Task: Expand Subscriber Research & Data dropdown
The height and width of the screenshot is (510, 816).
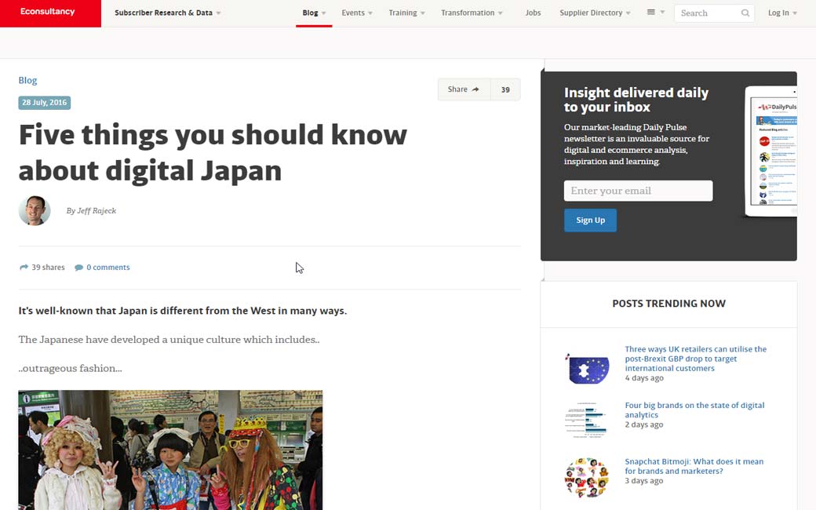Action: (167, 13)
